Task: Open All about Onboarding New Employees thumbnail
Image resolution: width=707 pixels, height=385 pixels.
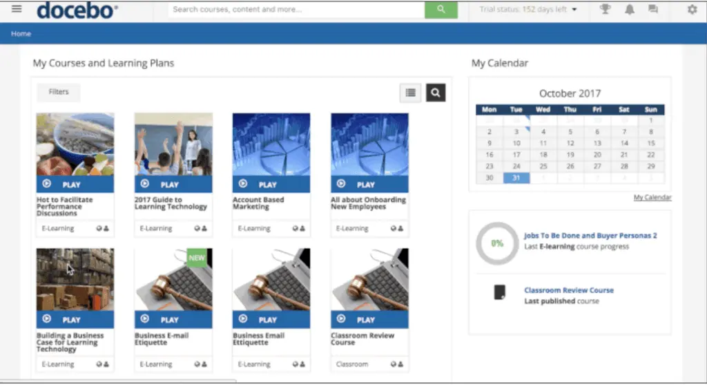Action: pyautogui.click(x=369, y=144)
